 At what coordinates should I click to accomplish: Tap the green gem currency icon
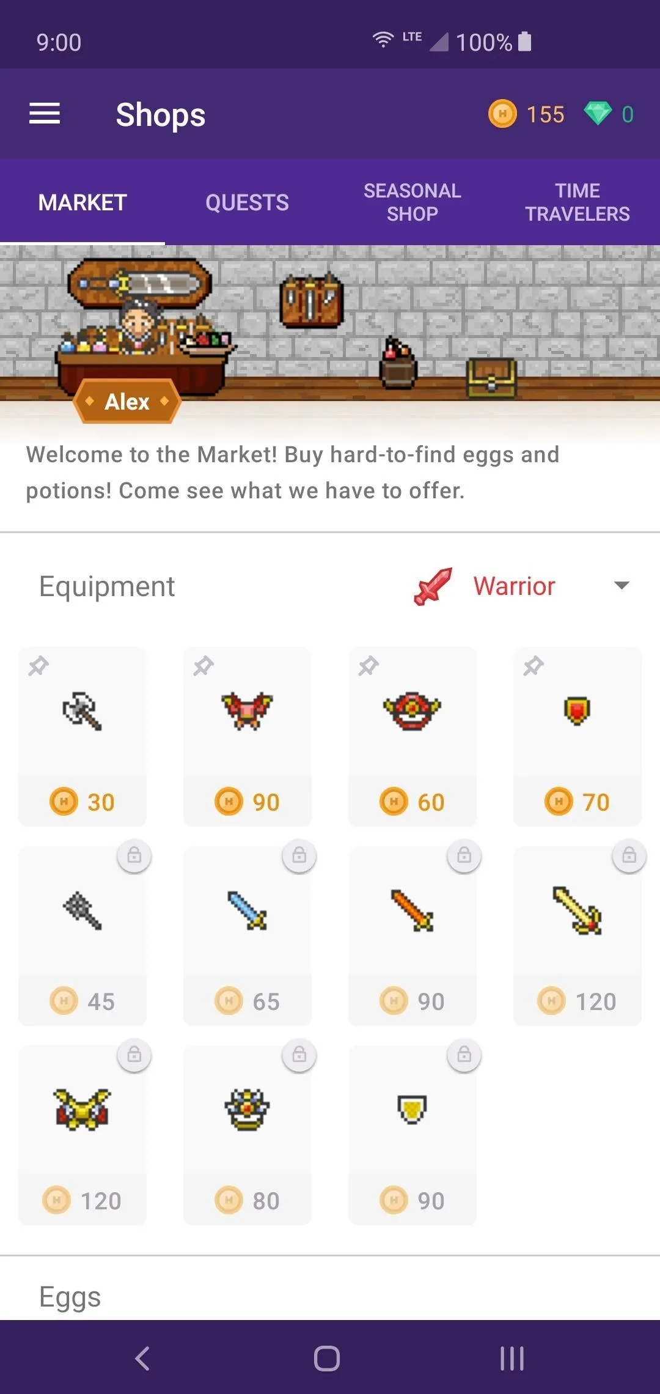coord(598,114)
